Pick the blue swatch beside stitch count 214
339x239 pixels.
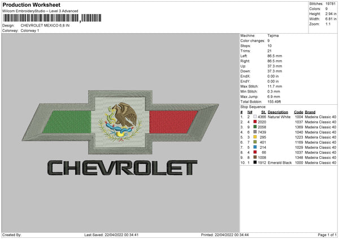[255, 147]
